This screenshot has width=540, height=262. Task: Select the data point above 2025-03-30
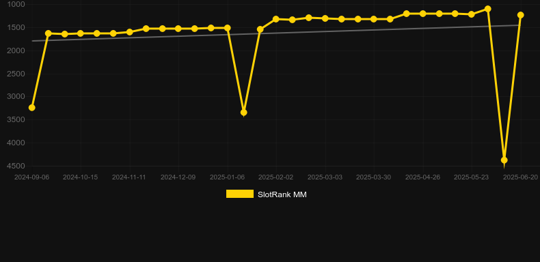374,19
